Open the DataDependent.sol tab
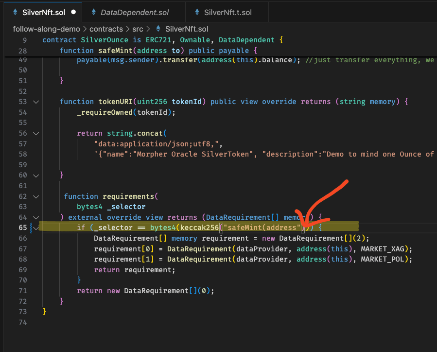The image size is (437, 352). point(134,12)
